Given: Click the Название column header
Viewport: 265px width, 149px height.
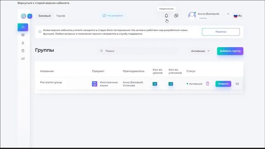Looking at the screenshot, I should [x=47, y=71].
